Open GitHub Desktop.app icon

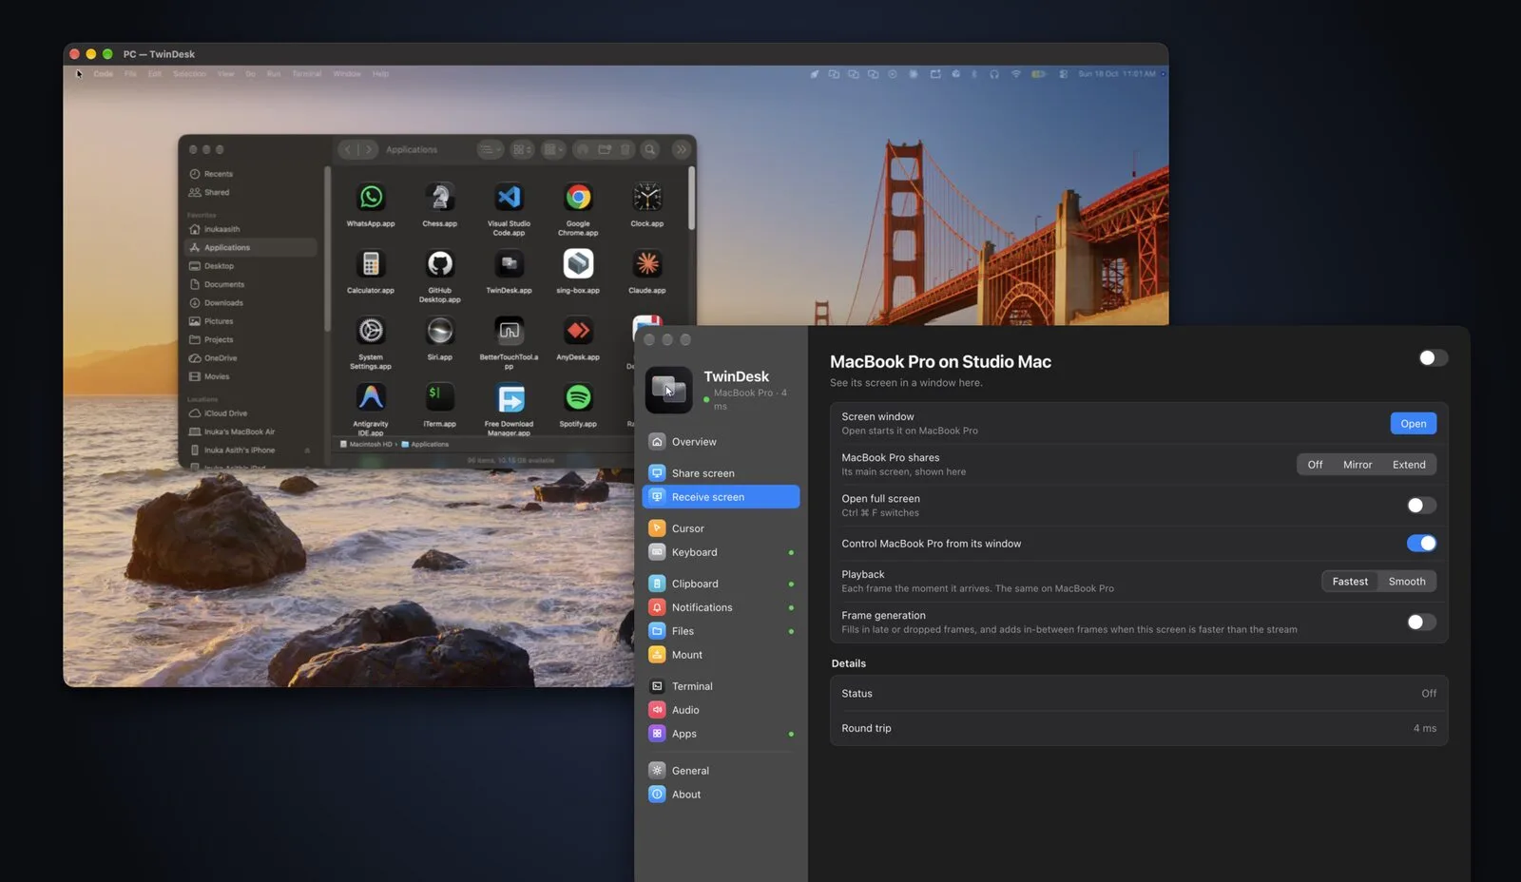439,264
